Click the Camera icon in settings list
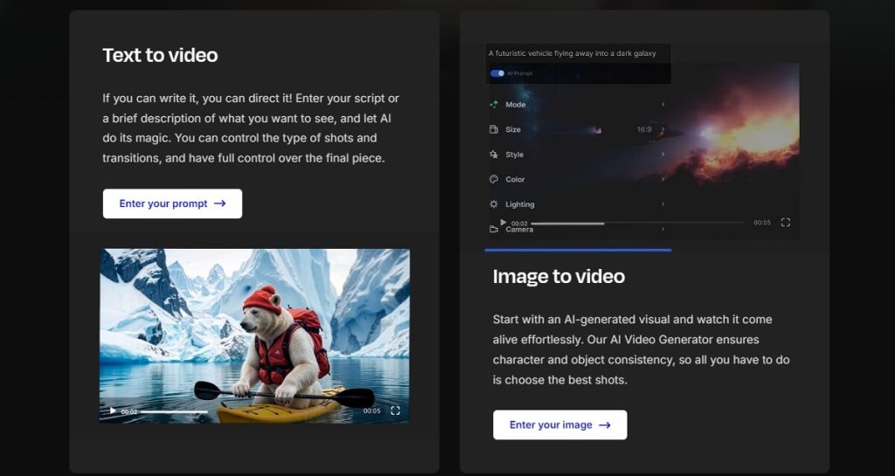Screen dimensions: 895x476 [x=494, y=229]
